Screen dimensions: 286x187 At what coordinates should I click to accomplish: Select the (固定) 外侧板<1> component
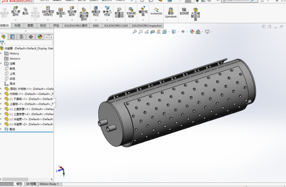click(x=29, y=89)
